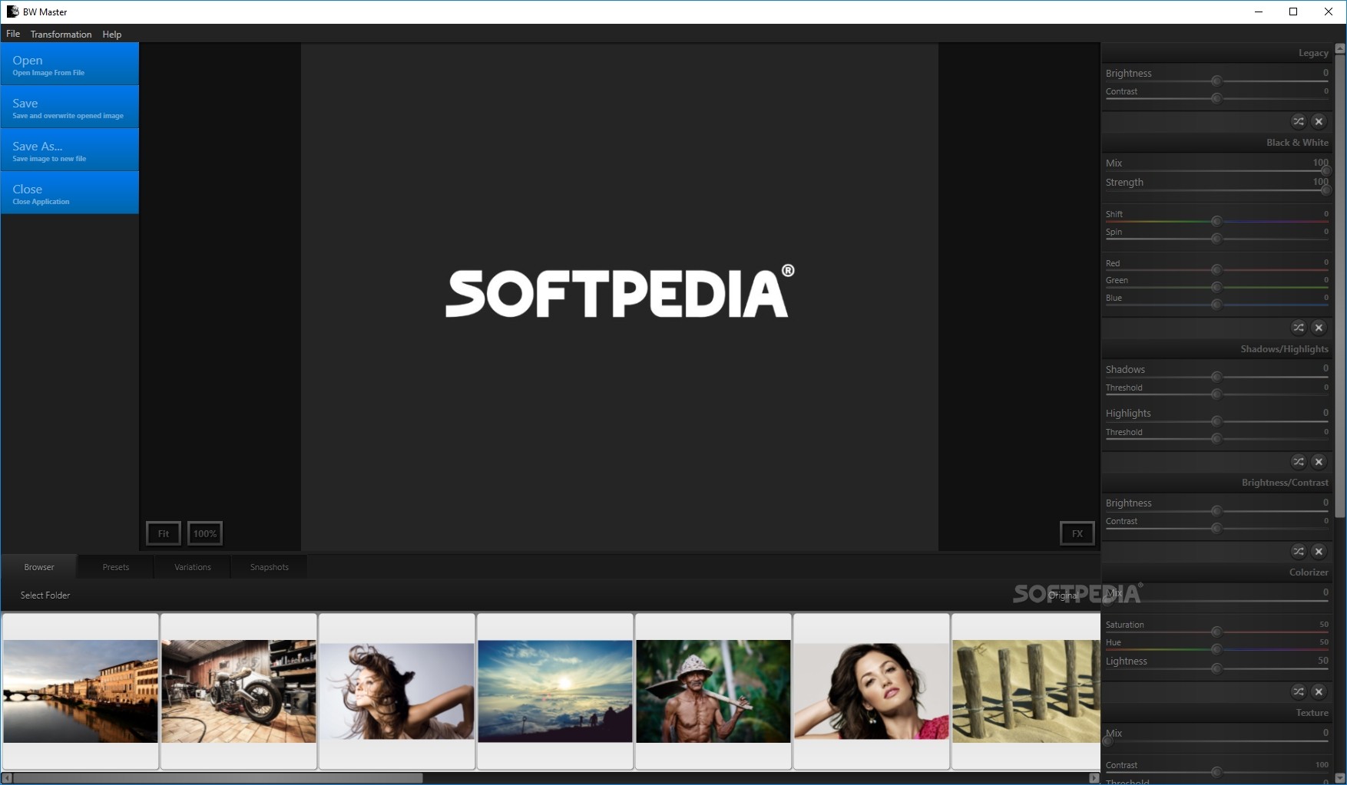Image resolution: width=1347 pixels, height=785 pixels.
Task: Click the Lightness slider
Action: pos(1216,668)
